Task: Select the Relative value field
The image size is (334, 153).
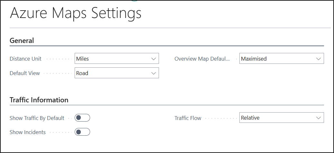Action: point(282,118)
